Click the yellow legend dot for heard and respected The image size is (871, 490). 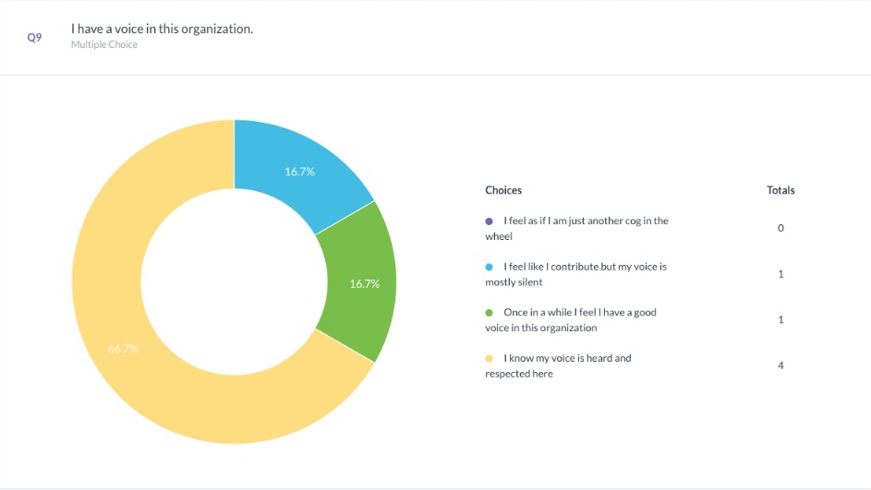click(x=490, y=358)
